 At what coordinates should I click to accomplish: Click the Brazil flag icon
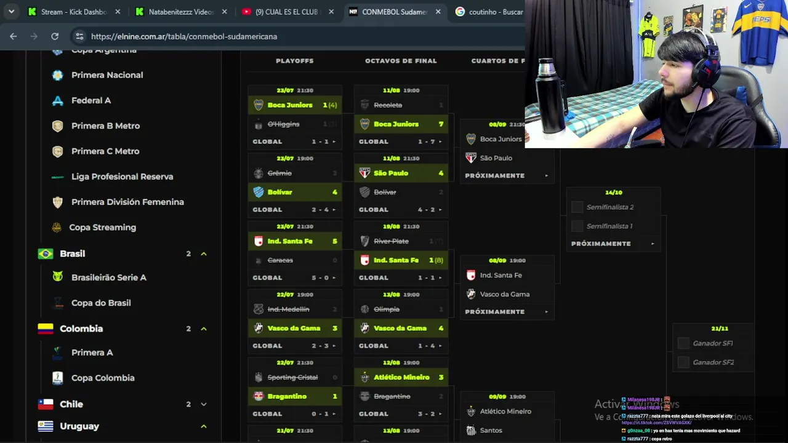click(46, 253)
